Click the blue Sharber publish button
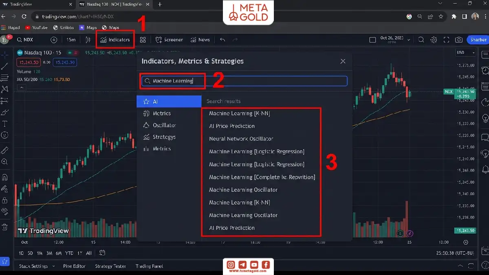489x275 pixels. pos(477,40)
